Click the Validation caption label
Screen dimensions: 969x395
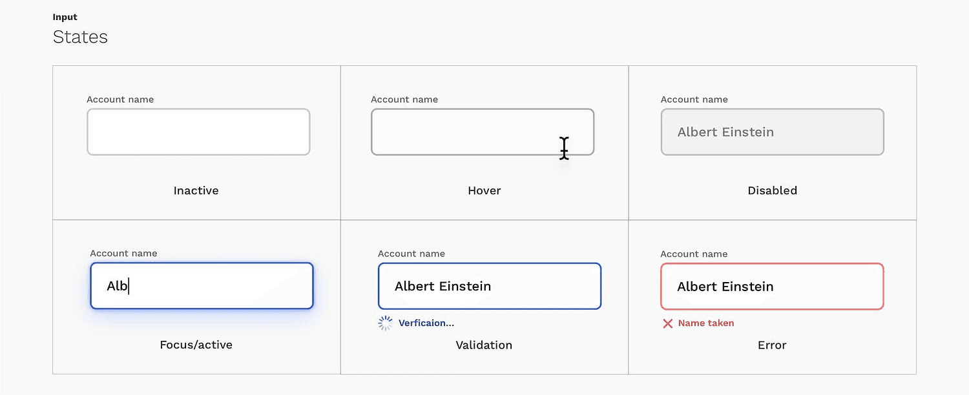pos(484,345)
